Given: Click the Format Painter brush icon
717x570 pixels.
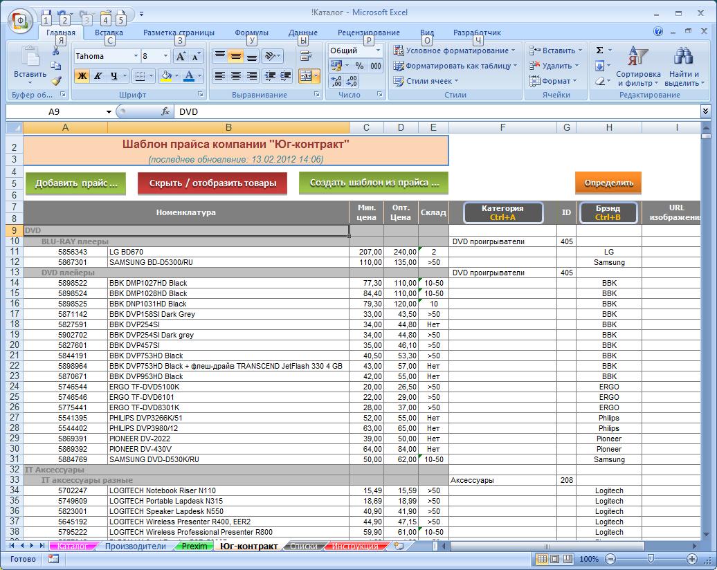Looking at the screenshot, I should (x=56, y=81).
